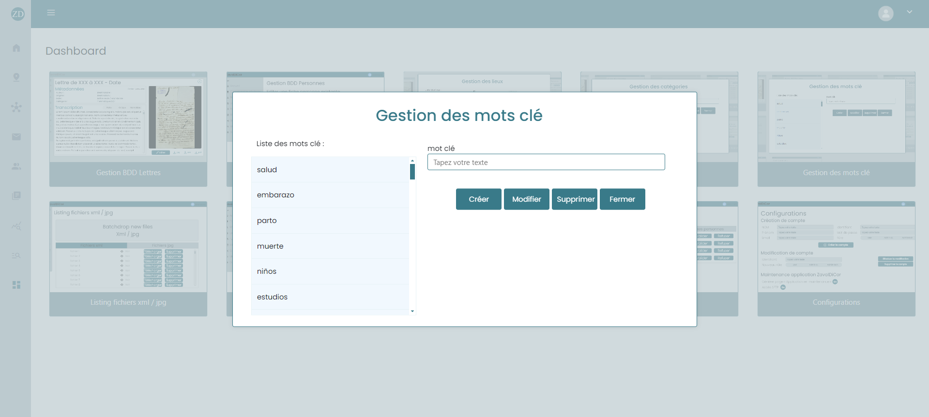
Task: Click the Créer button
Action: pyautogui.click(x=478, y=199)
